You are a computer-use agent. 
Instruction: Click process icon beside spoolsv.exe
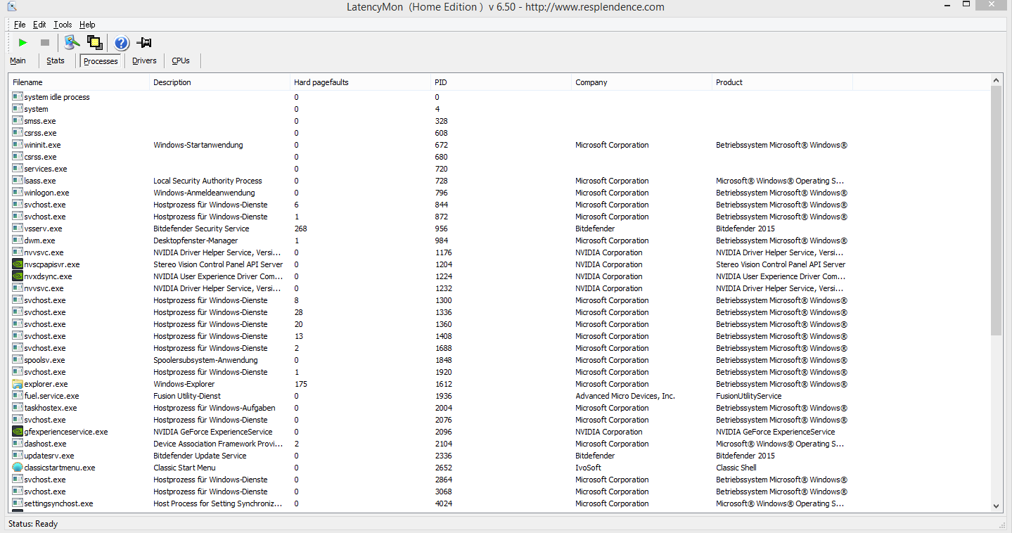[x=18, y=360]
